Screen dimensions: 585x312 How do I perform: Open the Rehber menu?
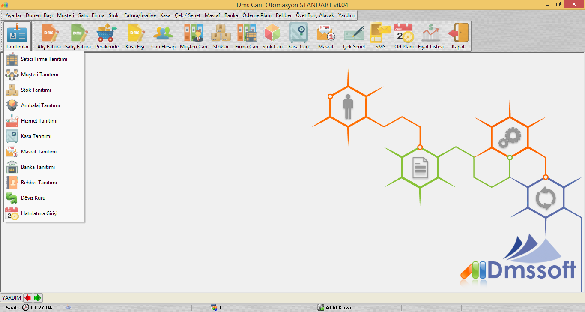[284, 15]
